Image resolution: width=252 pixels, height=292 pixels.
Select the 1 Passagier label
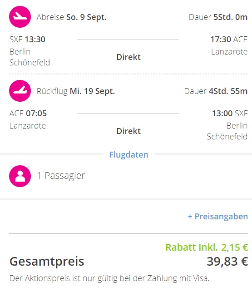[61, 176]
